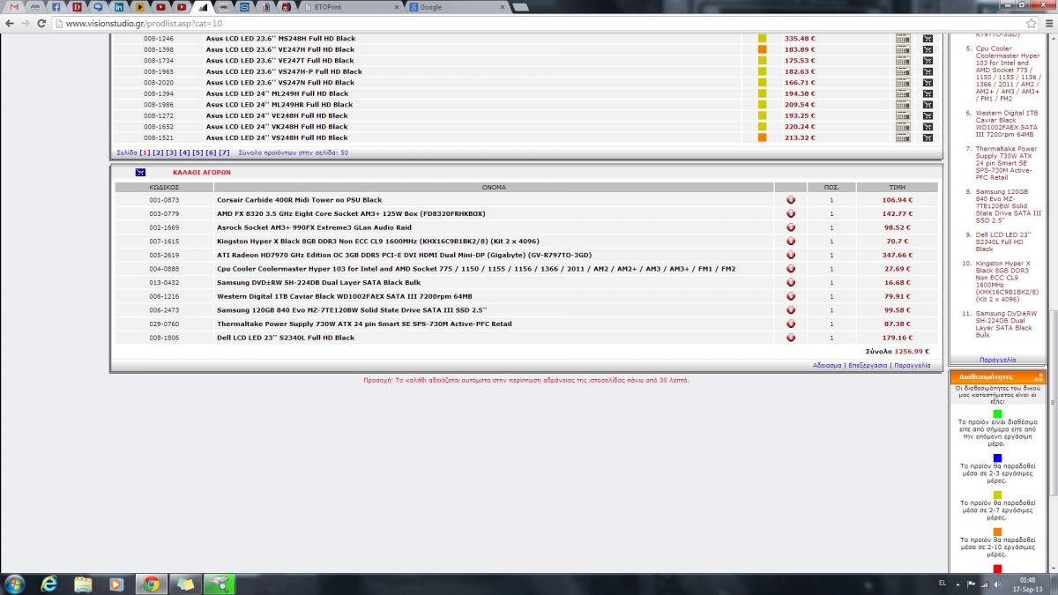Screen dimensions: 1058x595
Task: Click Chrome icon in the taskbar
Action: (151, 583)
